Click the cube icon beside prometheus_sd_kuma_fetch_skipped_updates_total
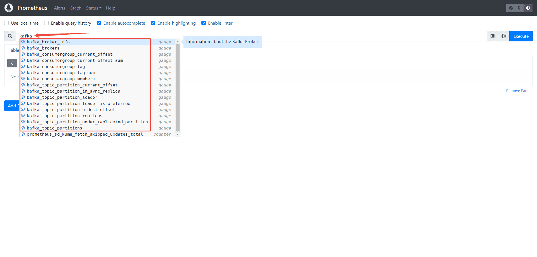 pos(23,134)
